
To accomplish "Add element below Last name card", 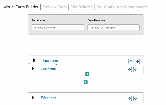I will 87,74.
